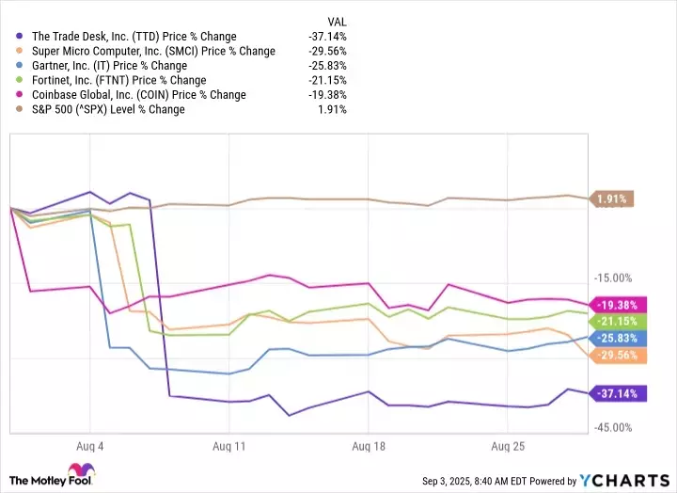Screen dimensions: 677x493
Task: Pick the brown S&P 500 legend swatch
Action: [x=21, y=109]
